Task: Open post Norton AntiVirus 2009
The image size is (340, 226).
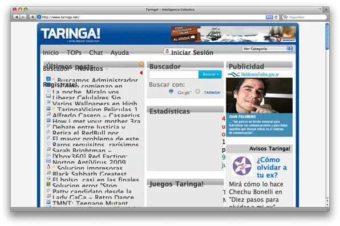Action: [89, 162]
